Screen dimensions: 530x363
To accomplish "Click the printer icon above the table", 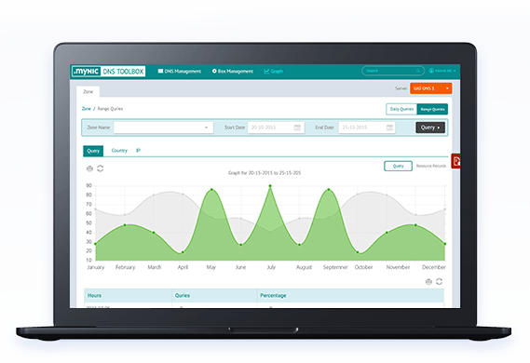I will 428,282.
